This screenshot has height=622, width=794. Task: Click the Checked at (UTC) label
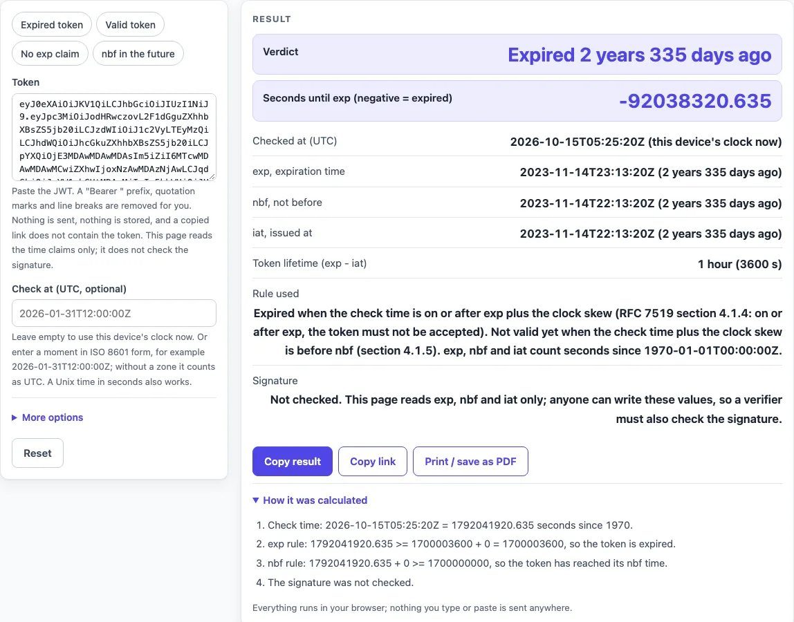[295, 141]
